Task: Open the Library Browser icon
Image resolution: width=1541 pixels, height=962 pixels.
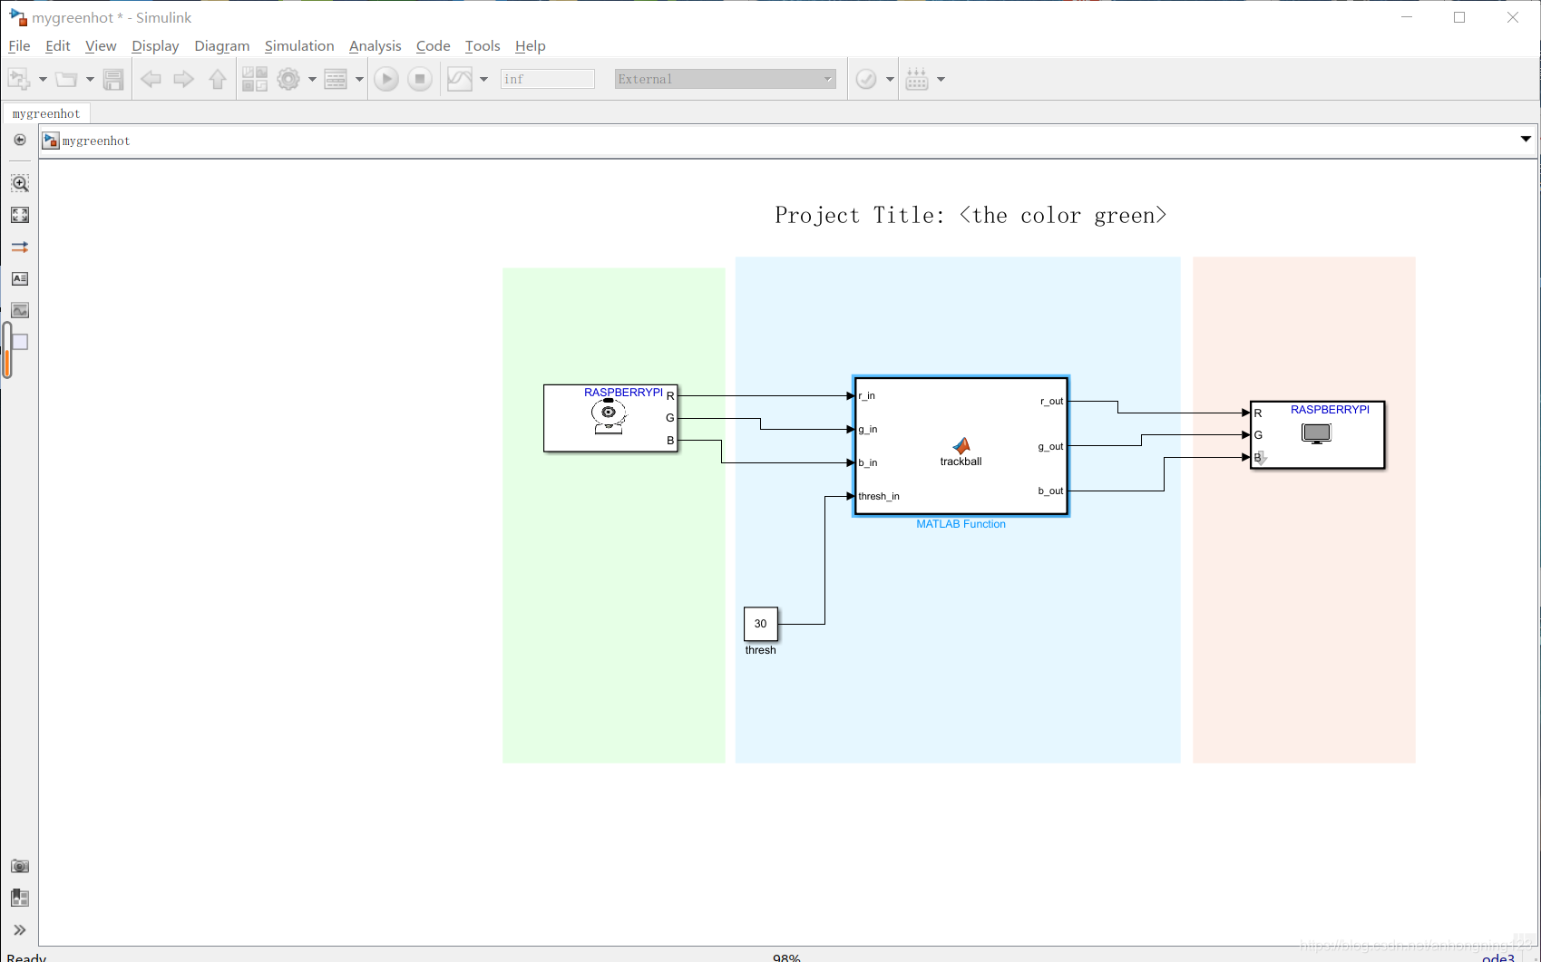Action: 255,80
